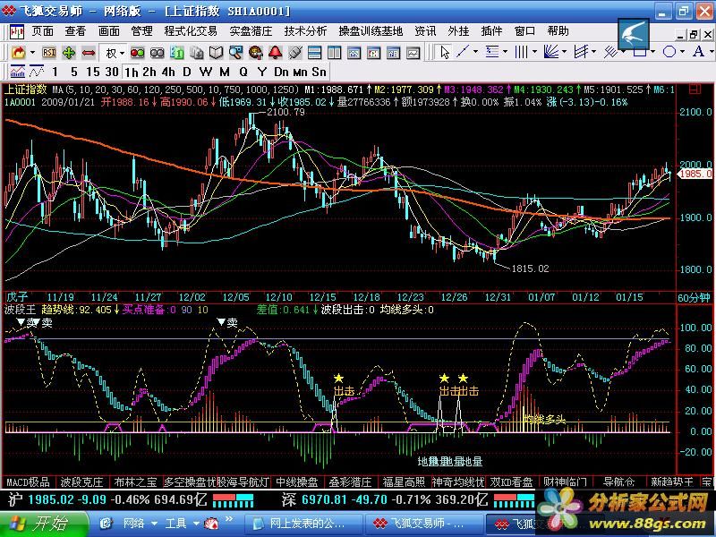Click the candlestick chart with volume icon
This screenshot has width=716, height=537.
(18, 72)
